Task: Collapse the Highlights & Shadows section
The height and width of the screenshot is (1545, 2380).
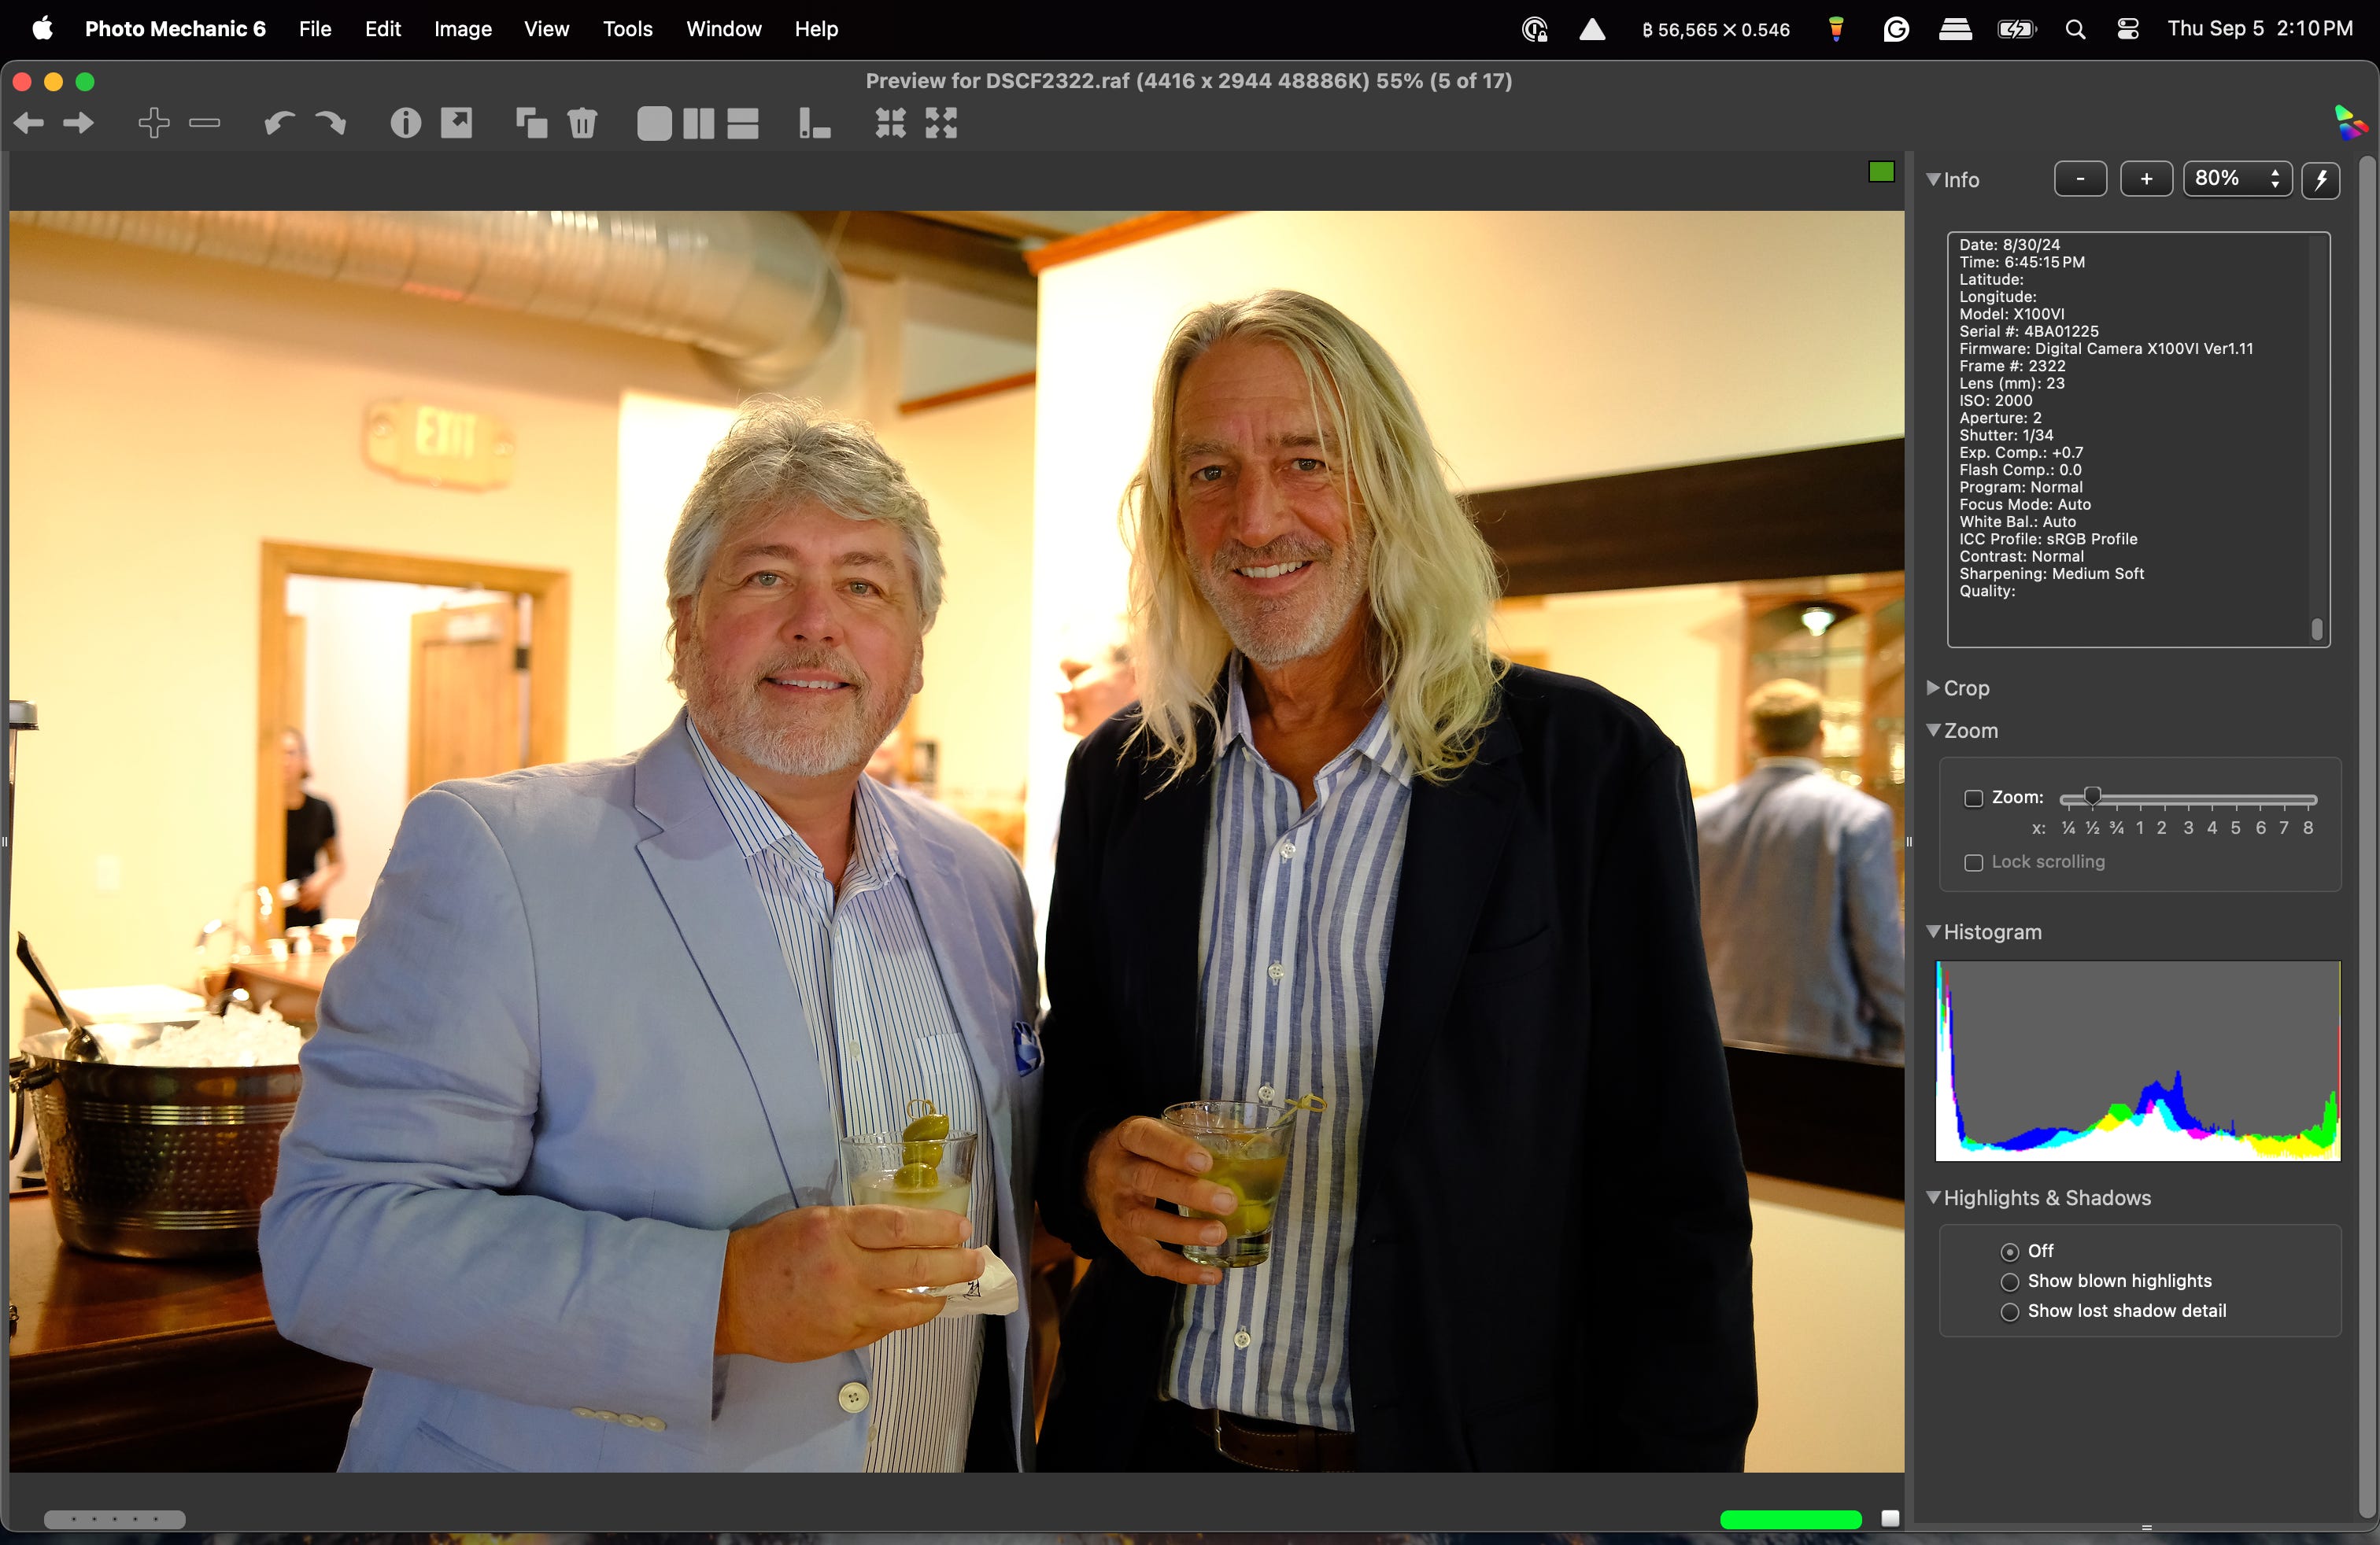Action: tap(1933, 1197)
